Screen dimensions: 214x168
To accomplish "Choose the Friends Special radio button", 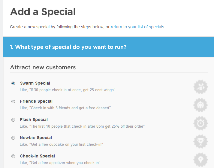I will 13,101.
